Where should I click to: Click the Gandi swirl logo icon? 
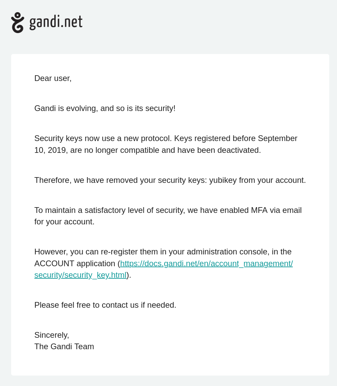18,23
